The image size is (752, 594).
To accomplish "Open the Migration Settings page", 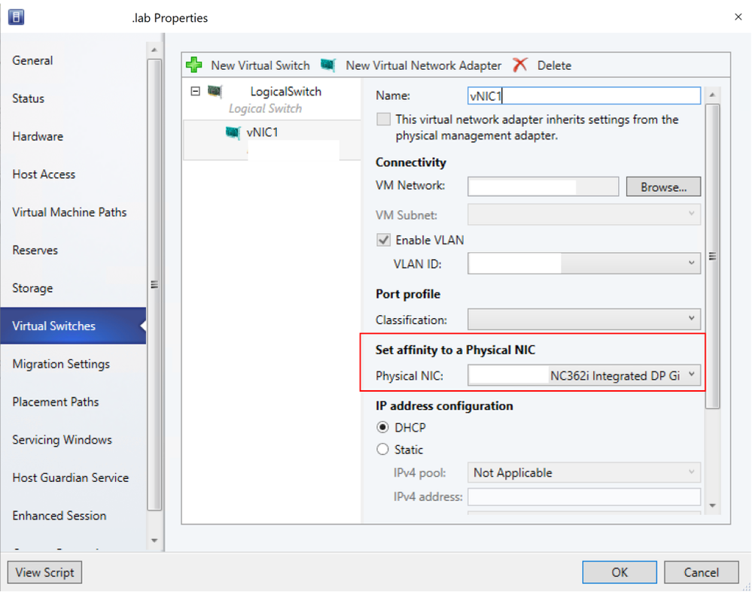I will (x=73, y=364).
